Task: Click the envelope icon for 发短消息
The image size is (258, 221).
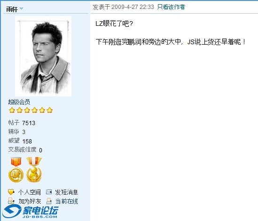Action: 49,192
